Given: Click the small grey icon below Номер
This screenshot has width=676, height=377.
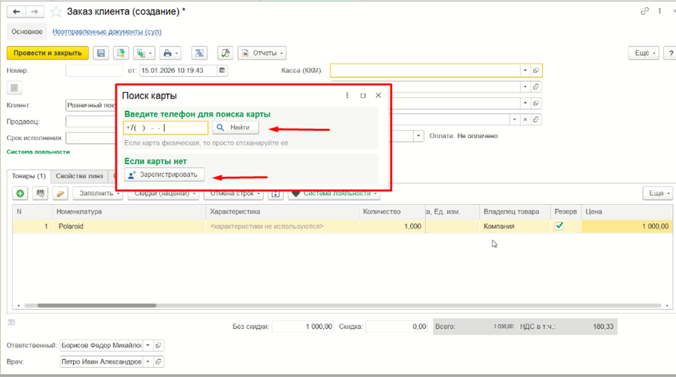Looking at the screenshot, I should coord(14,88).
